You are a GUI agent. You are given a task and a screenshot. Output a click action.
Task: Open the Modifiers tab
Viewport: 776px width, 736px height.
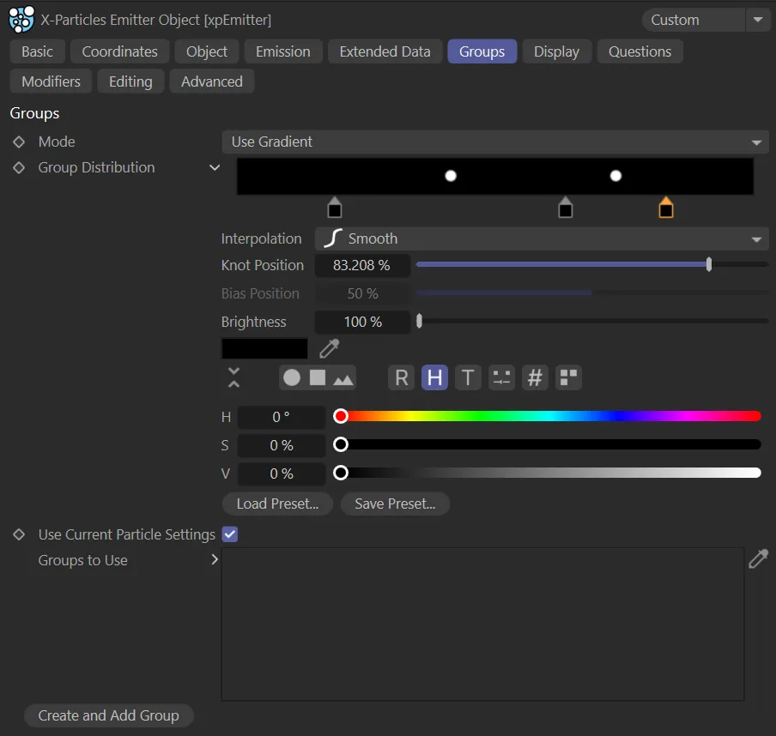[51, 81]
